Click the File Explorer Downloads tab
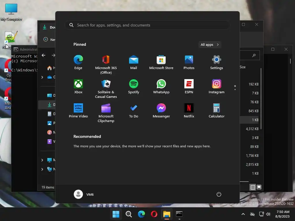The width and height of the screenshot is (295, 221). [48, 27]
